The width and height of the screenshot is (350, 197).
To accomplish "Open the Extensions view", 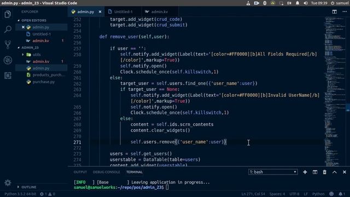I will tap(8, 76).
